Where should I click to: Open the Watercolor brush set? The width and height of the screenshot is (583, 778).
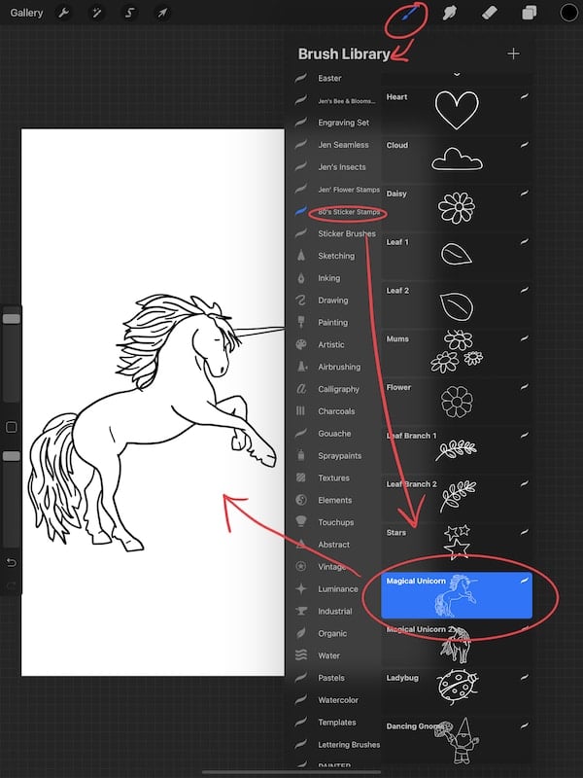pos(337,699)
